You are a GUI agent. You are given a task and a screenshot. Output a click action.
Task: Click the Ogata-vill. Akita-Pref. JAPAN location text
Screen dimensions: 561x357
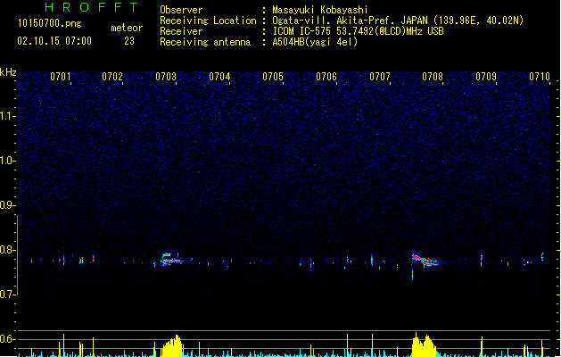pyautogui.click(x=398, y=21)
